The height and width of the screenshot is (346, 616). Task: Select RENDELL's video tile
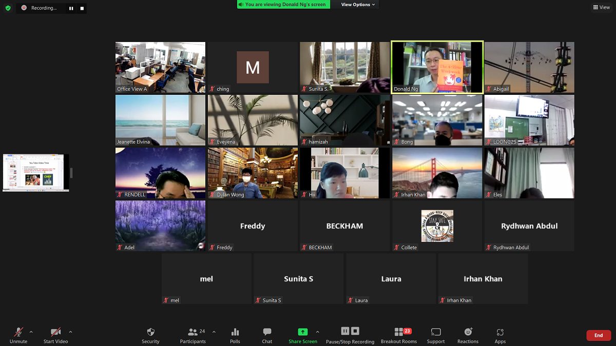pos(160,173)
